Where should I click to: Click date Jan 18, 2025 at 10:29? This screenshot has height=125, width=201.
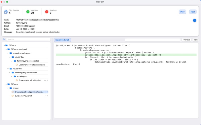(25, 29)
